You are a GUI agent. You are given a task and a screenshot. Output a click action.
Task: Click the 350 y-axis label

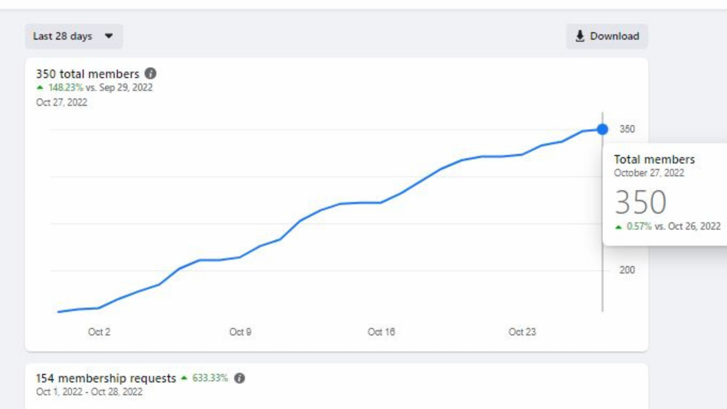627,129
